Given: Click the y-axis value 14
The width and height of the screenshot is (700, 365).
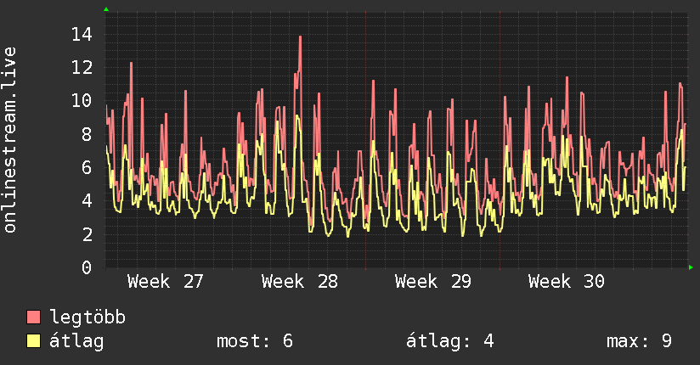Looking at the screenshot, I should click(82, 34).
